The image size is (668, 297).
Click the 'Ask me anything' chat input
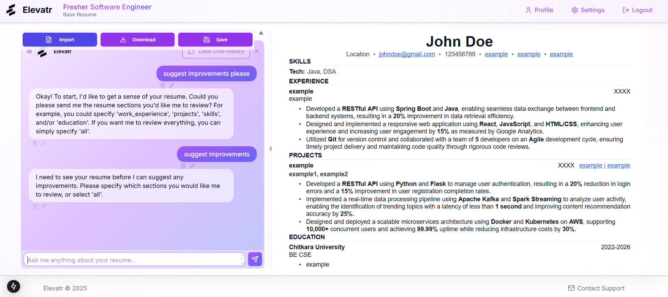(134, 259)
